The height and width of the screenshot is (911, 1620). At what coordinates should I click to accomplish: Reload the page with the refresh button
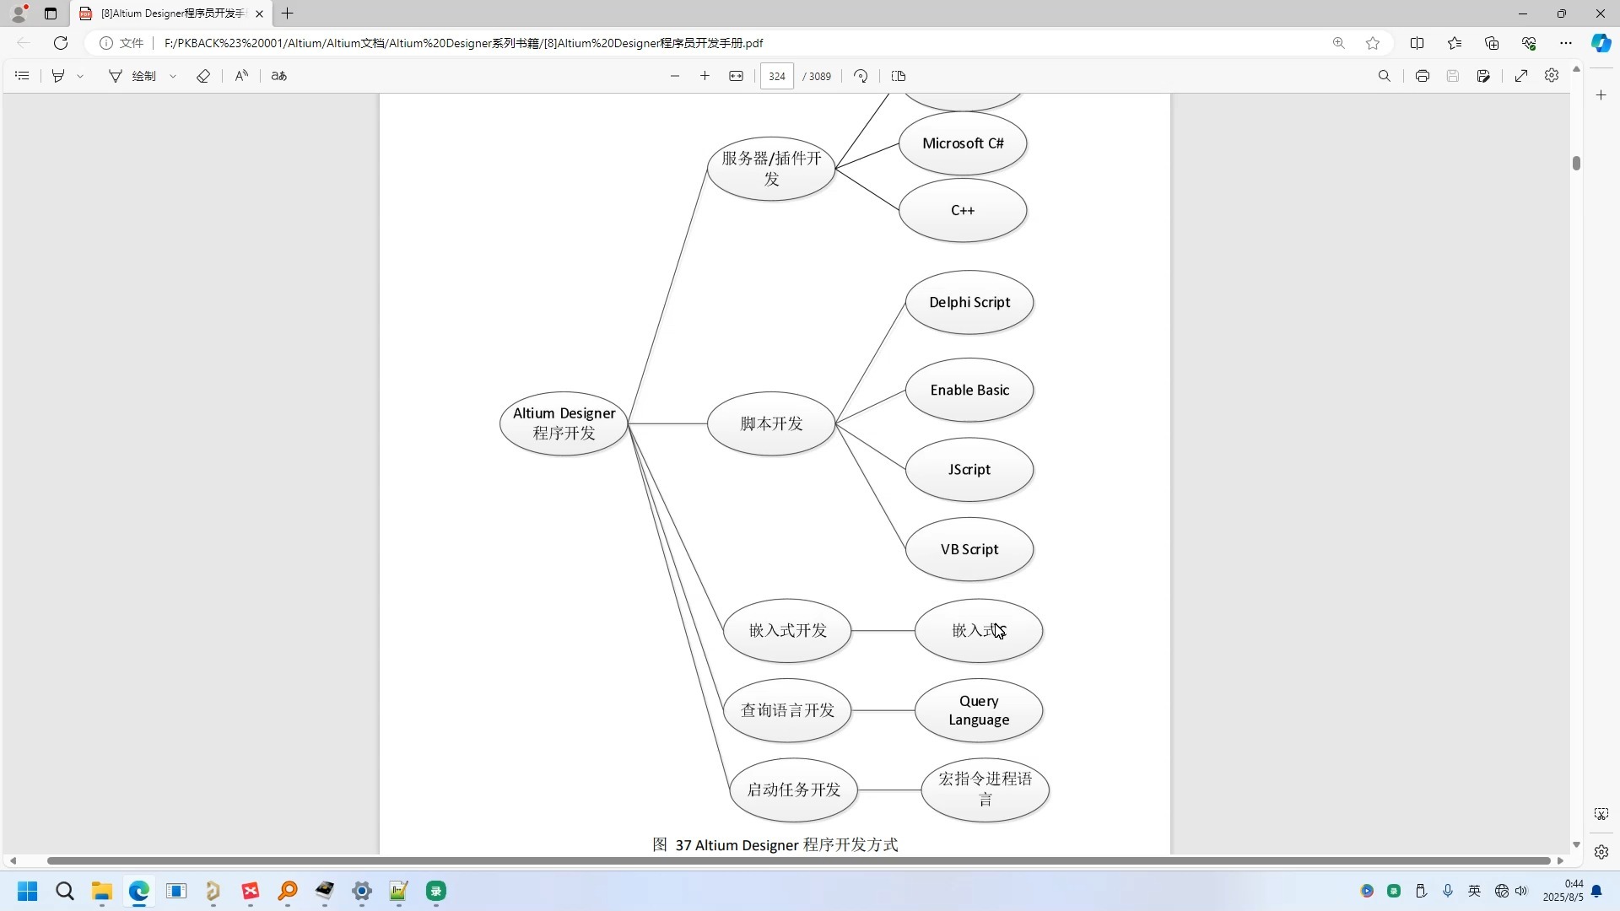[x=61, y=43]
